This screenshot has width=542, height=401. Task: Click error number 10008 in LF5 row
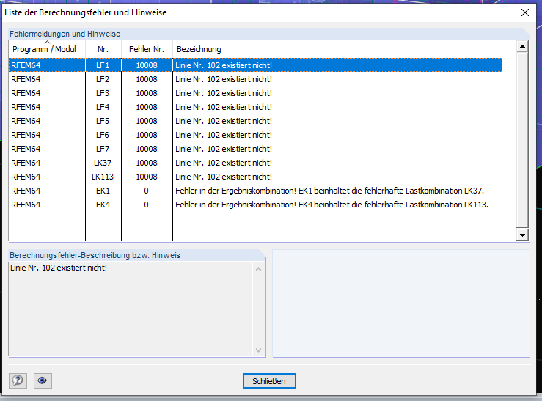click(x=147, y=121)
